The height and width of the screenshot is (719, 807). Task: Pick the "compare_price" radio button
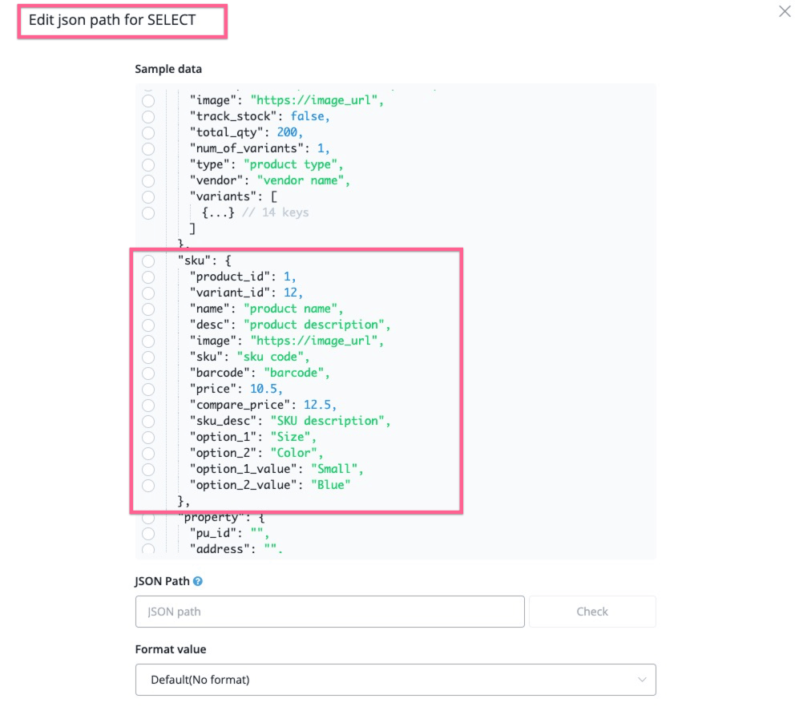coord(148,405)
